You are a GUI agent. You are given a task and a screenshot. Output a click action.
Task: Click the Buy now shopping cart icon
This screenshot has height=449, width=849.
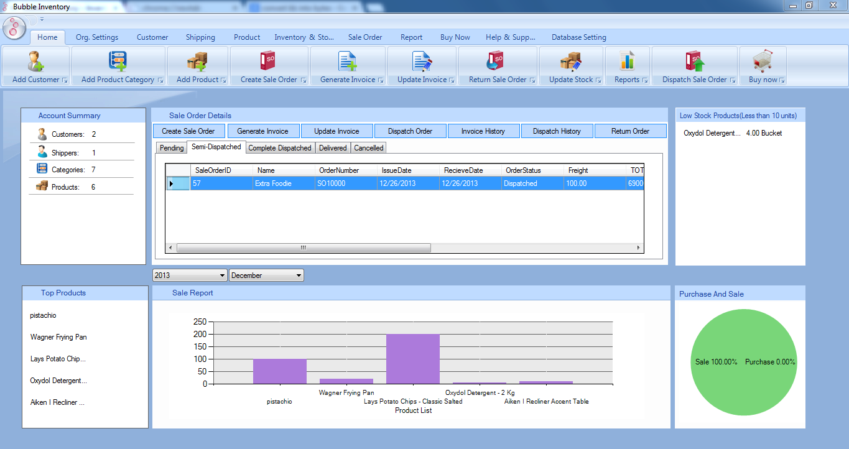pyautogui.click(x=763, y=62)
